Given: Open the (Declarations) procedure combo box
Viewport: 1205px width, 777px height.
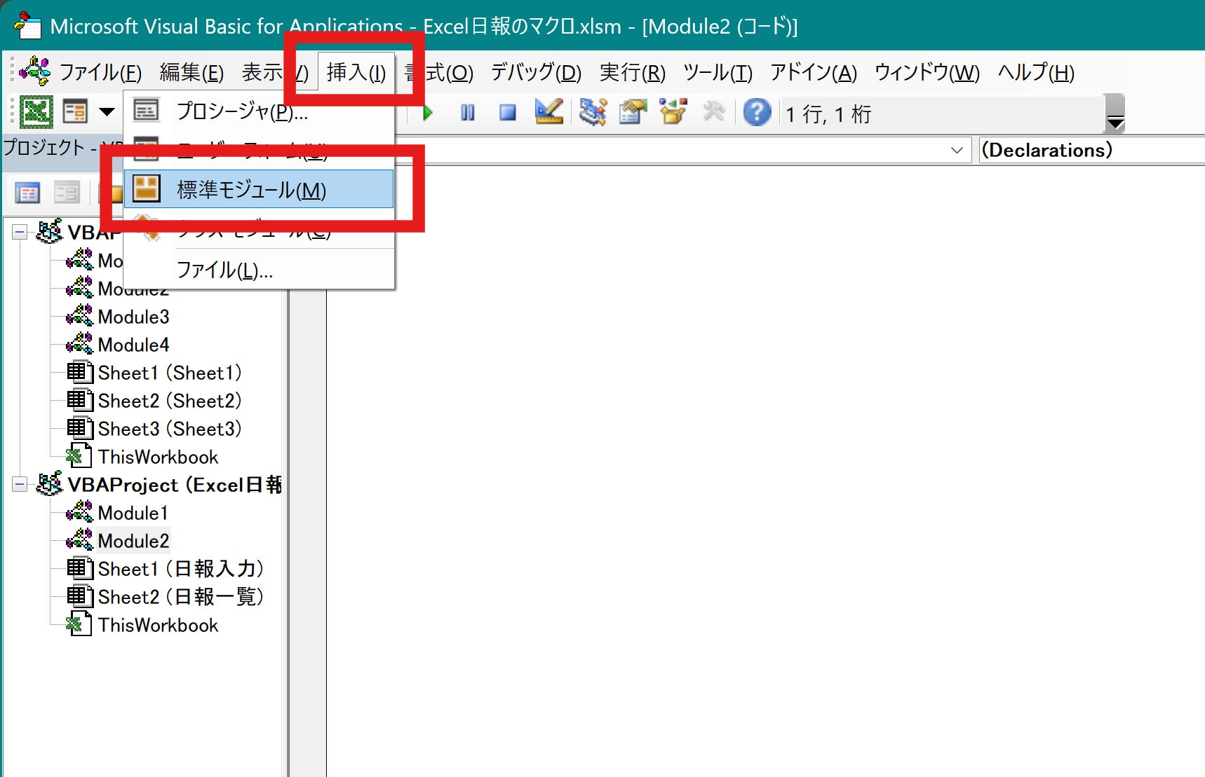Looking at the screenshot, I should click(1091, 151).
